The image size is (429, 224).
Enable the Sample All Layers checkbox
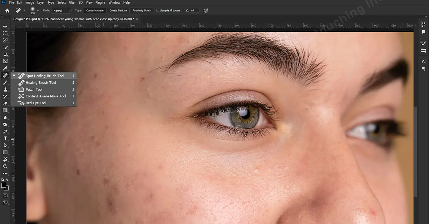pos(158,11)
